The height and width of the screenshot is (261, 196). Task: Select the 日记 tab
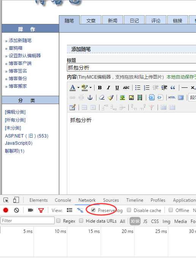click(x=134, y=20)
